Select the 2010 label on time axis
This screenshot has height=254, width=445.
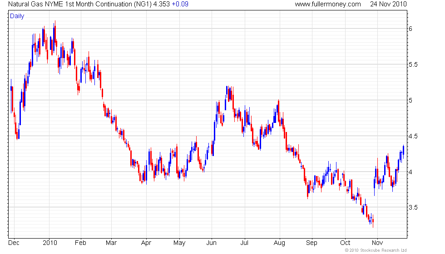tap(50, 243)
